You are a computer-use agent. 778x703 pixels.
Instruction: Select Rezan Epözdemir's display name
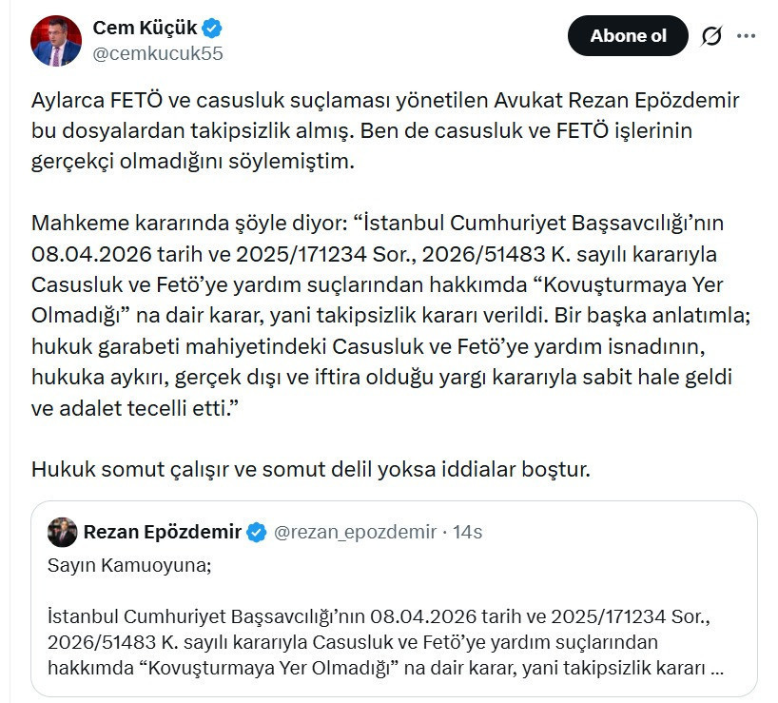pos(165,534)
